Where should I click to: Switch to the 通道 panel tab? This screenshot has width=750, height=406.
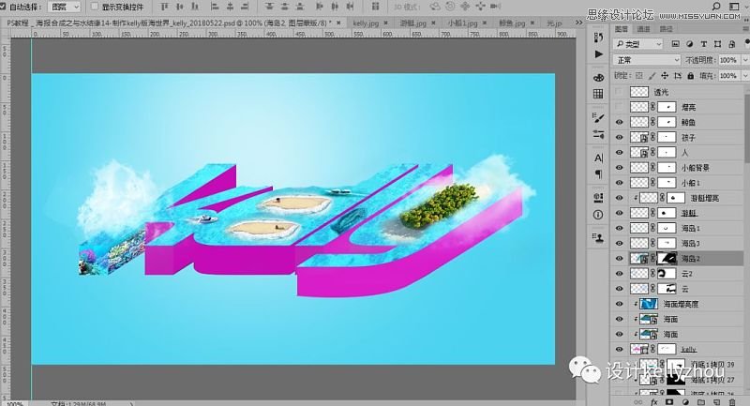click(643, 29)
